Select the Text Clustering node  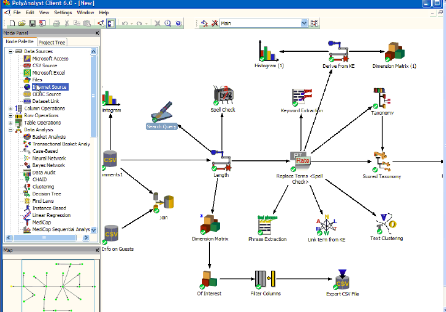pos(387,223)
